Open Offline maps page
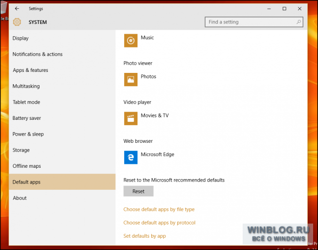318x250 pixels. (x=62, y=166)
